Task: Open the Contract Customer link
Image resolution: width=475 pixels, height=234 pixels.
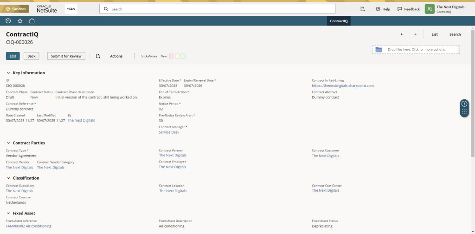Action: 326,156
